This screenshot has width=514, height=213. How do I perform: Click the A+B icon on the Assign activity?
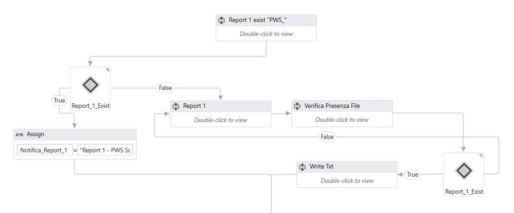pos(19,134)
